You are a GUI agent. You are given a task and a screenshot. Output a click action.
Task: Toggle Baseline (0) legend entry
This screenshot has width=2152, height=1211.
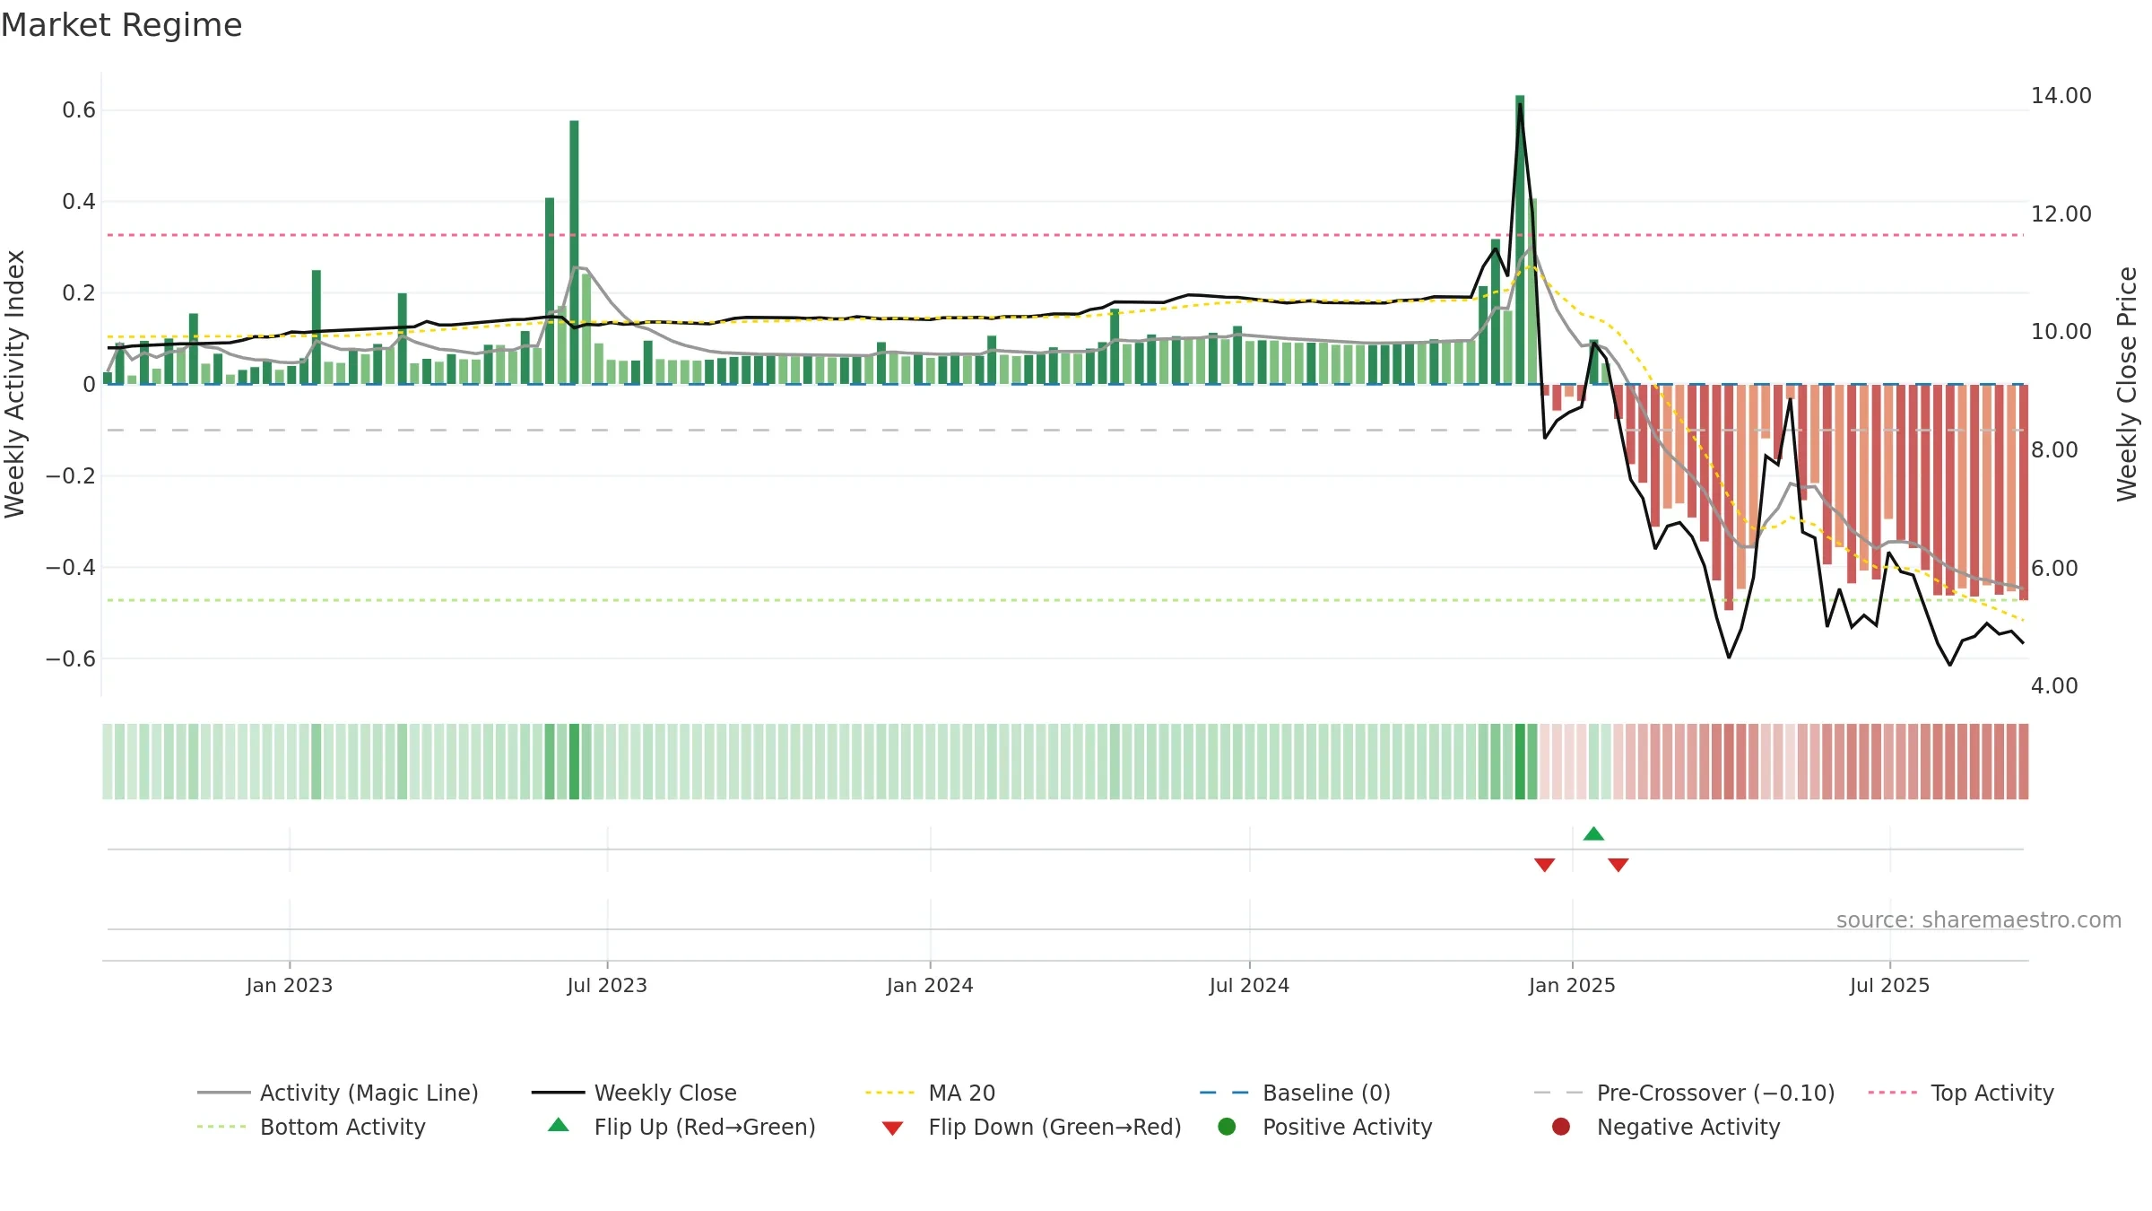[x=1295, y=1093]
